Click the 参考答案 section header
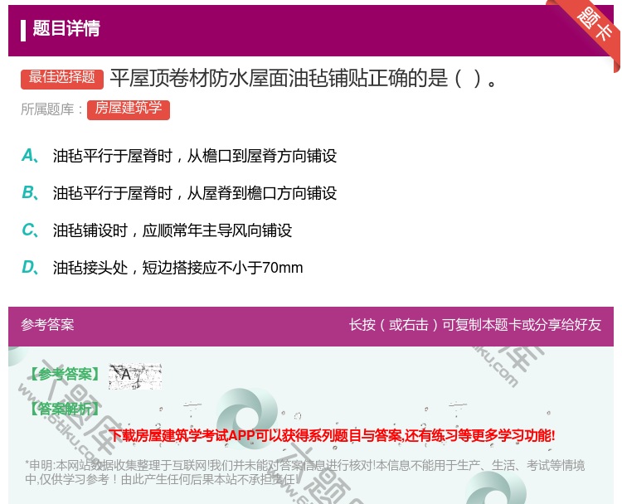Screen dimensions: 622x504 coord(47,325)
